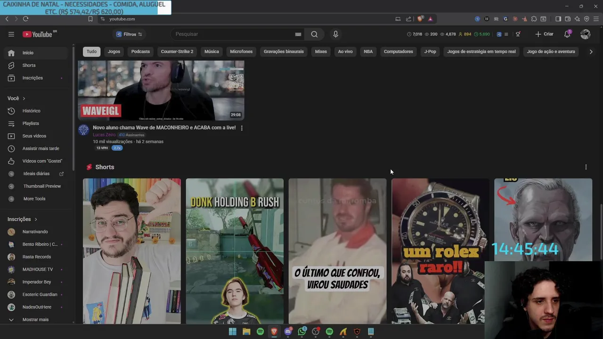Open the Novo aluno chama Wave video title

tap(164, 128)
